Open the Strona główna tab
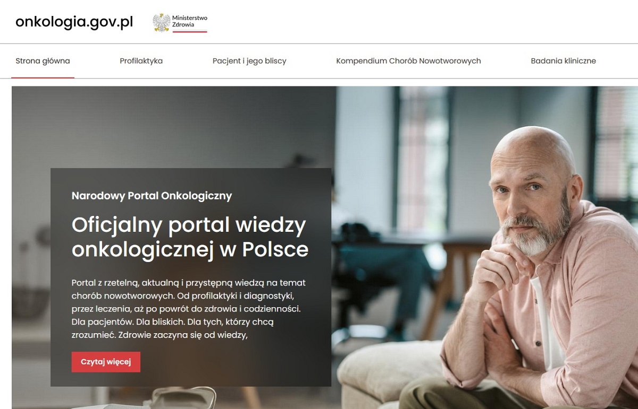Viewport: 638px width, 409px height. [43, 61]
